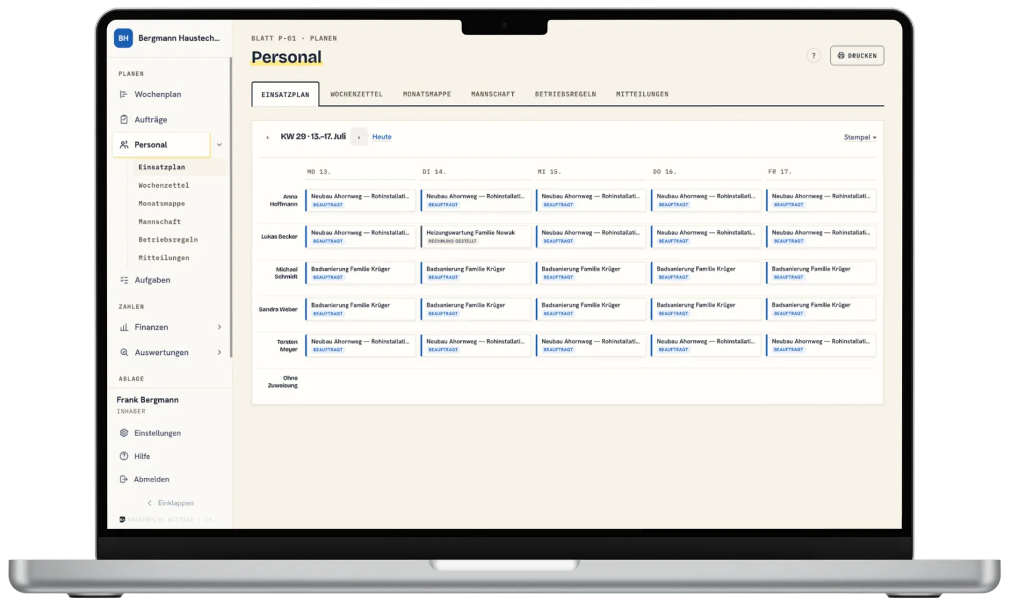
Task: Click the MO 13. column header
Action: [x=319, y=171]
